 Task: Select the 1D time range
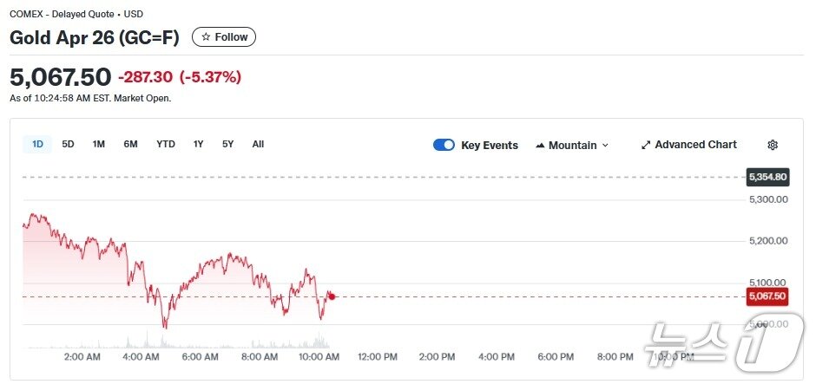[x=37, y=144]
